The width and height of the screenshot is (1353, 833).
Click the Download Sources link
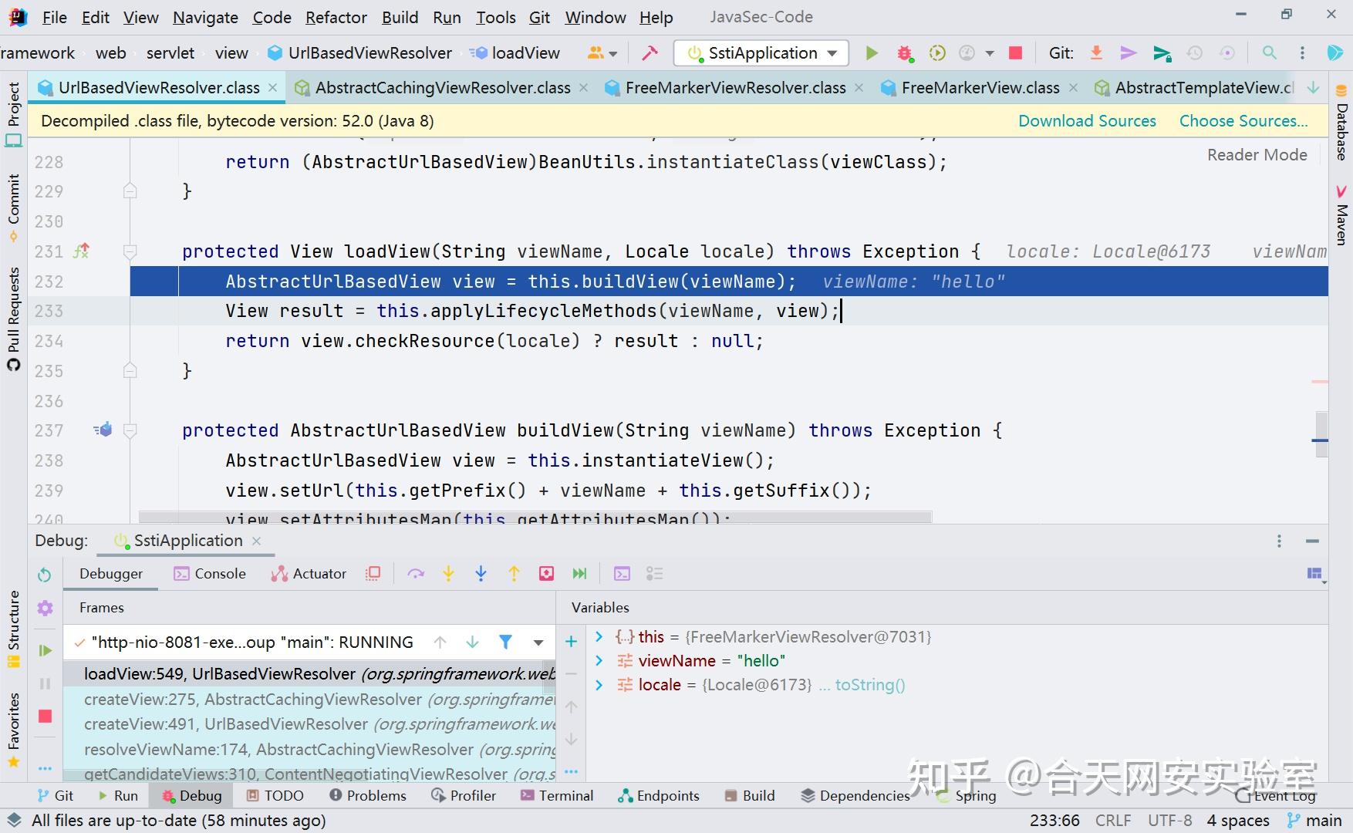pyautogui.click(x=1086, y=121)
